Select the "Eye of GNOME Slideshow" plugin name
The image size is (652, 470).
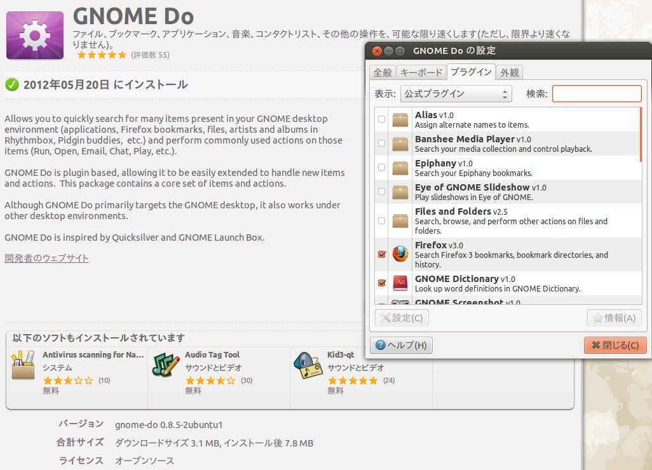tap(472, 187)
